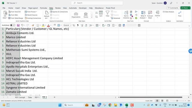Open Data Analysis tools

168,12
